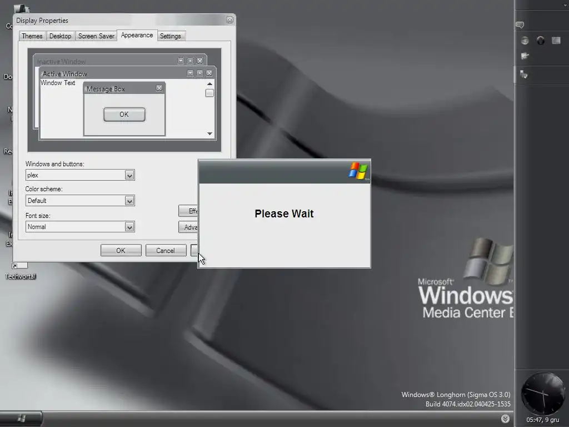Click preview scrollbar up arrow
Image resolution: width=569 pixels, height=427 pixels.
point(209,84)
